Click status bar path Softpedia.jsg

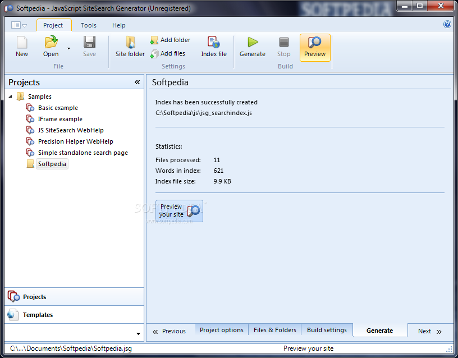[x=71, y=348]
